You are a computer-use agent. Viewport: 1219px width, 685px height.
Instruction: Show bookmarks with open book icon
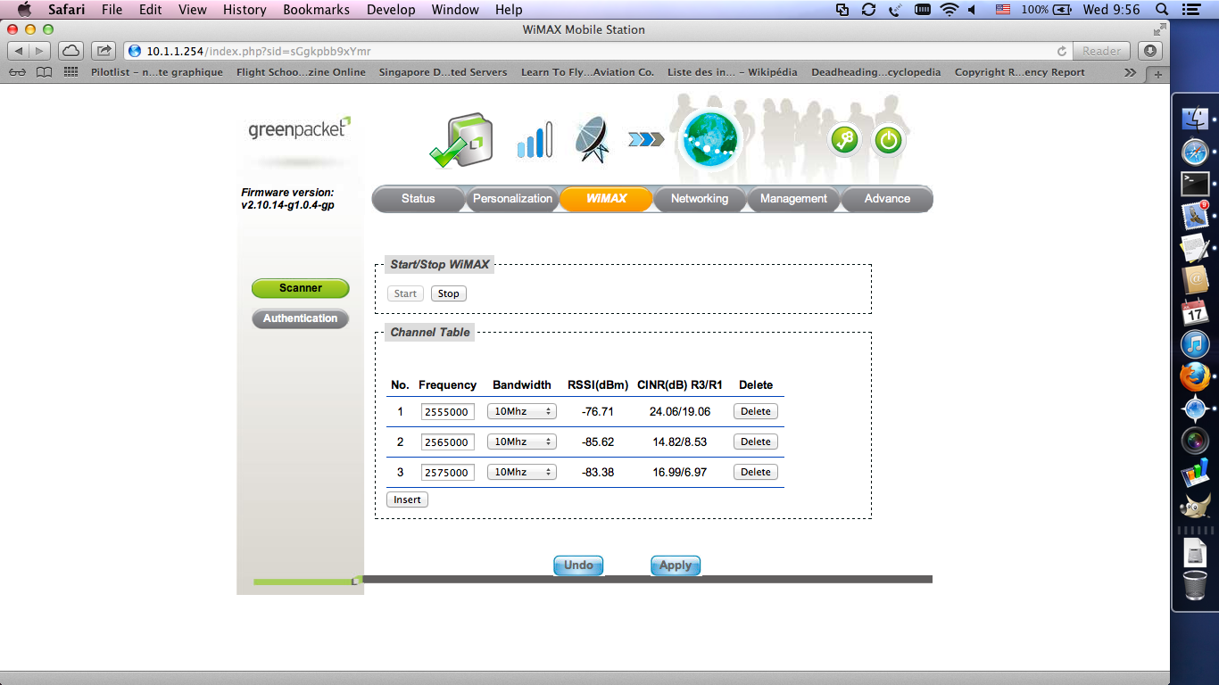point(44,72)
